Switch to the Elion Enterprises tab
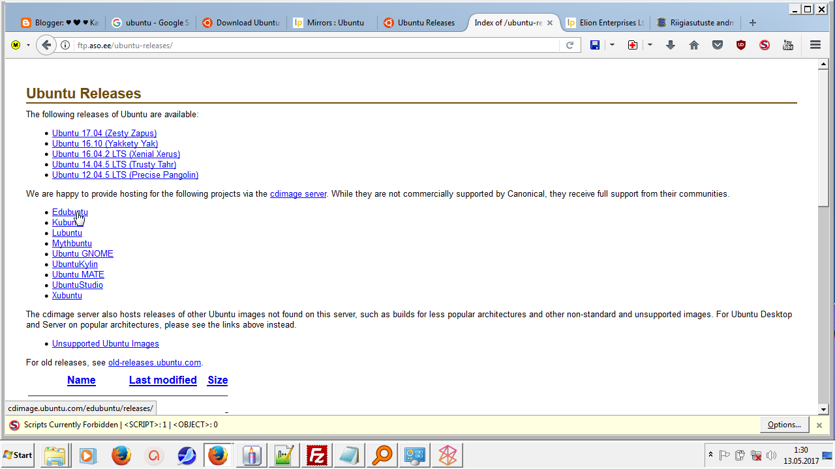The width and height of the screenshot is (835, 469). [603, 23]
